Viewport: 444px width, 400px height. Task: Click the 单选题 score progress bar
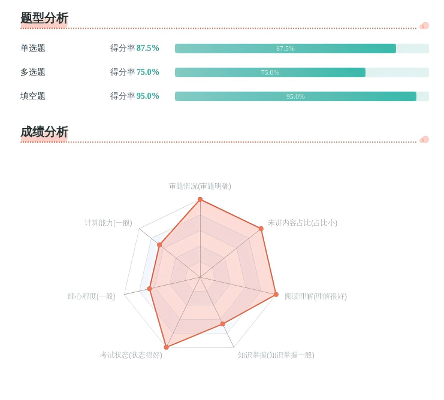(x=301, y=49)
